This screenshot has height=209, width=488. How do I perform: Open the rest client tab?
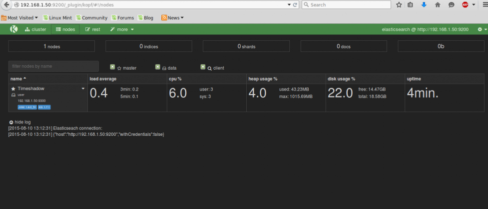93,29
